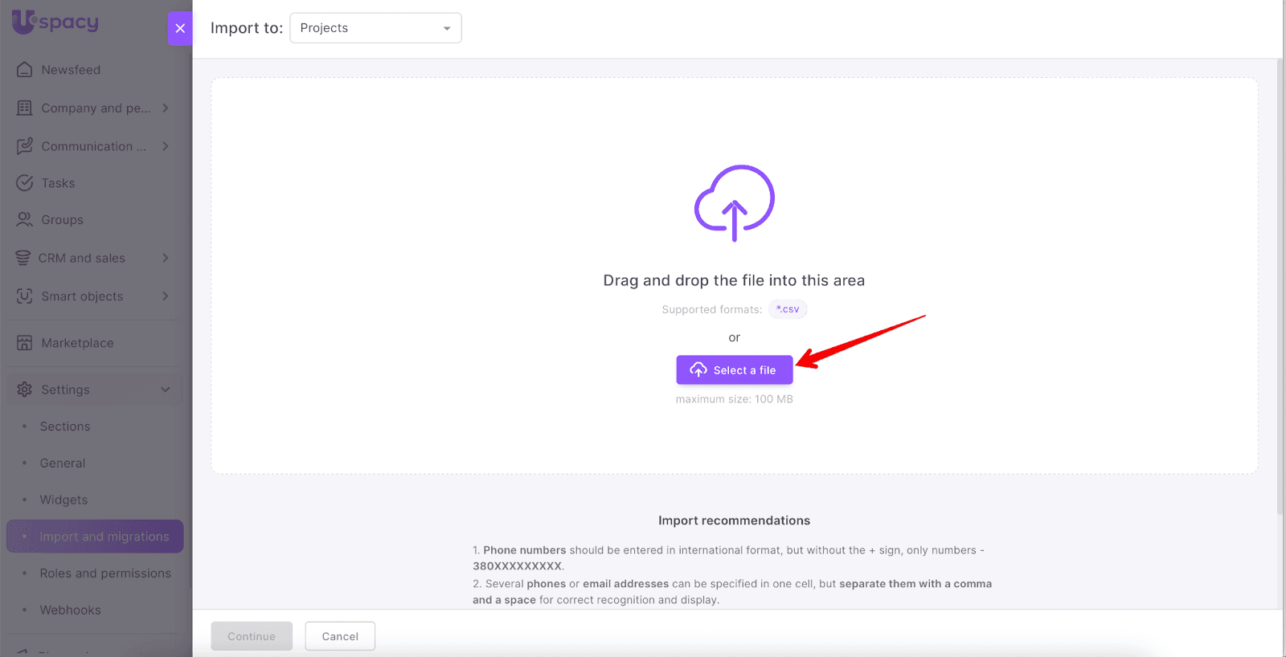Select Import and migrations item

coord(95,537)
